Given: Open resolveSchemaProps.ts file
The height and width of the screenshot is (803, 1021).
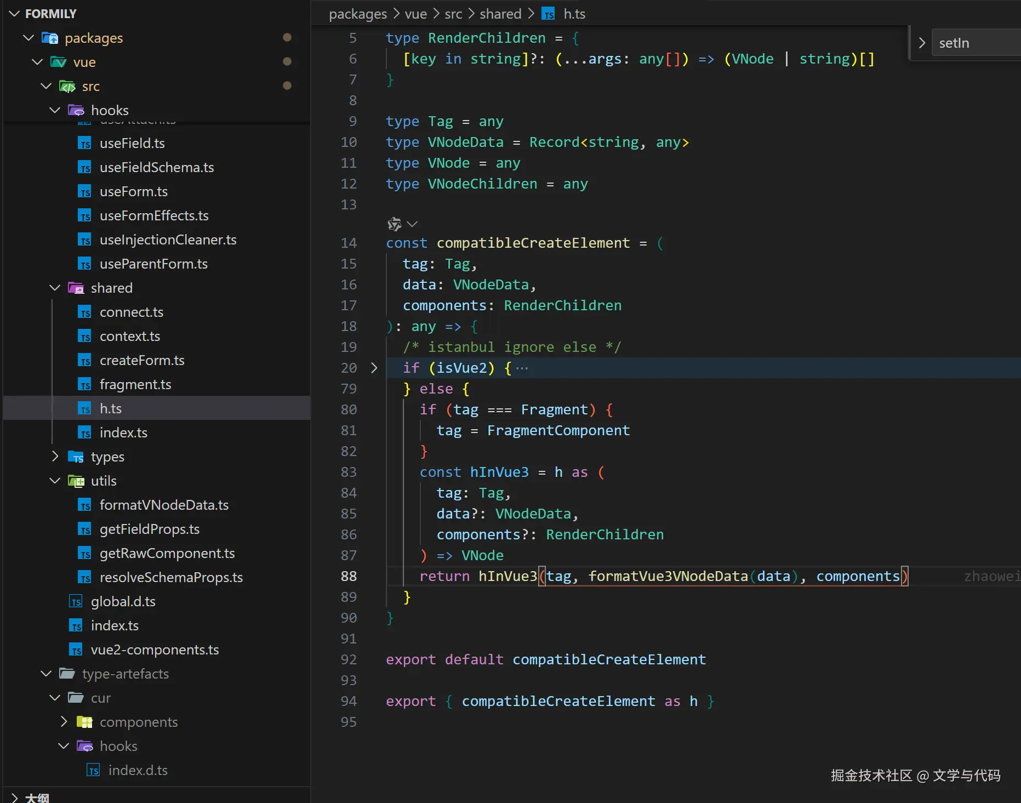Looking at the screenshot, I should 171,577.
